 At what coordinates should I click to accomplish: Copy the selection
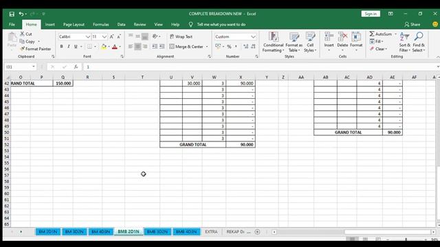click(x=27, y=41)
